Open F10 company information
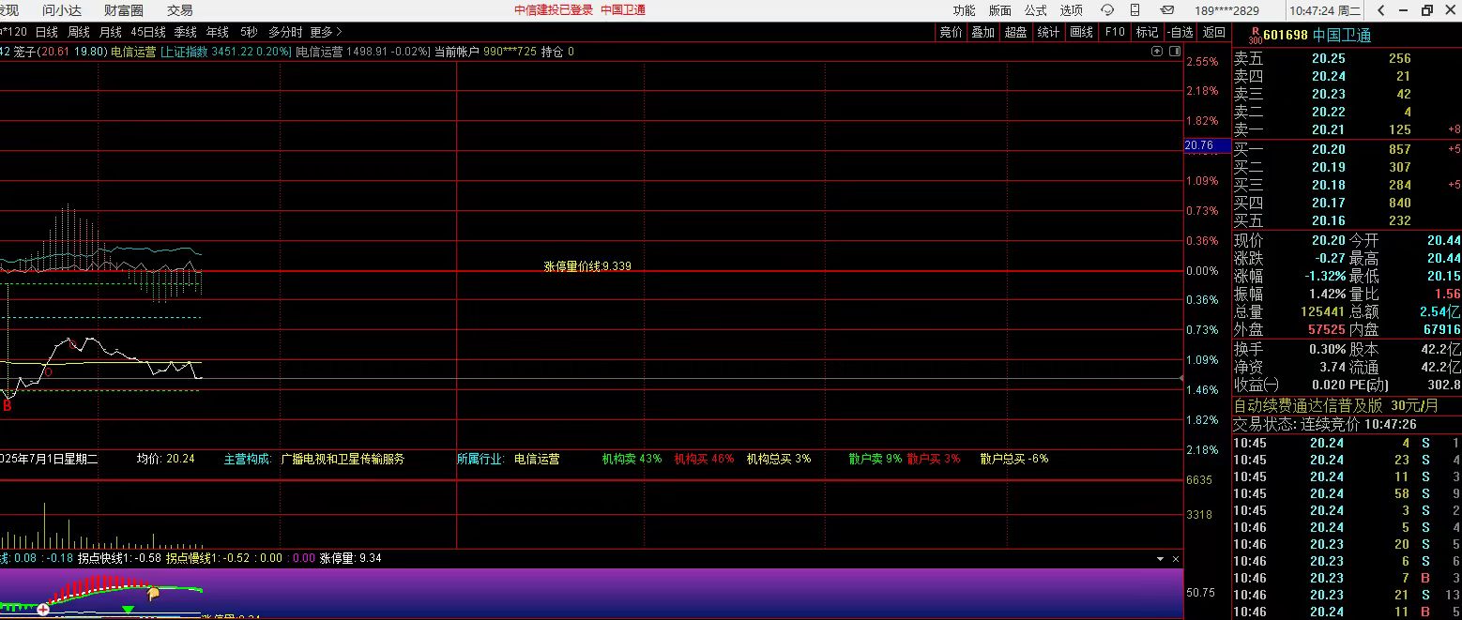This screenshot has width=1462, height=620. [x=1115, y=32]
